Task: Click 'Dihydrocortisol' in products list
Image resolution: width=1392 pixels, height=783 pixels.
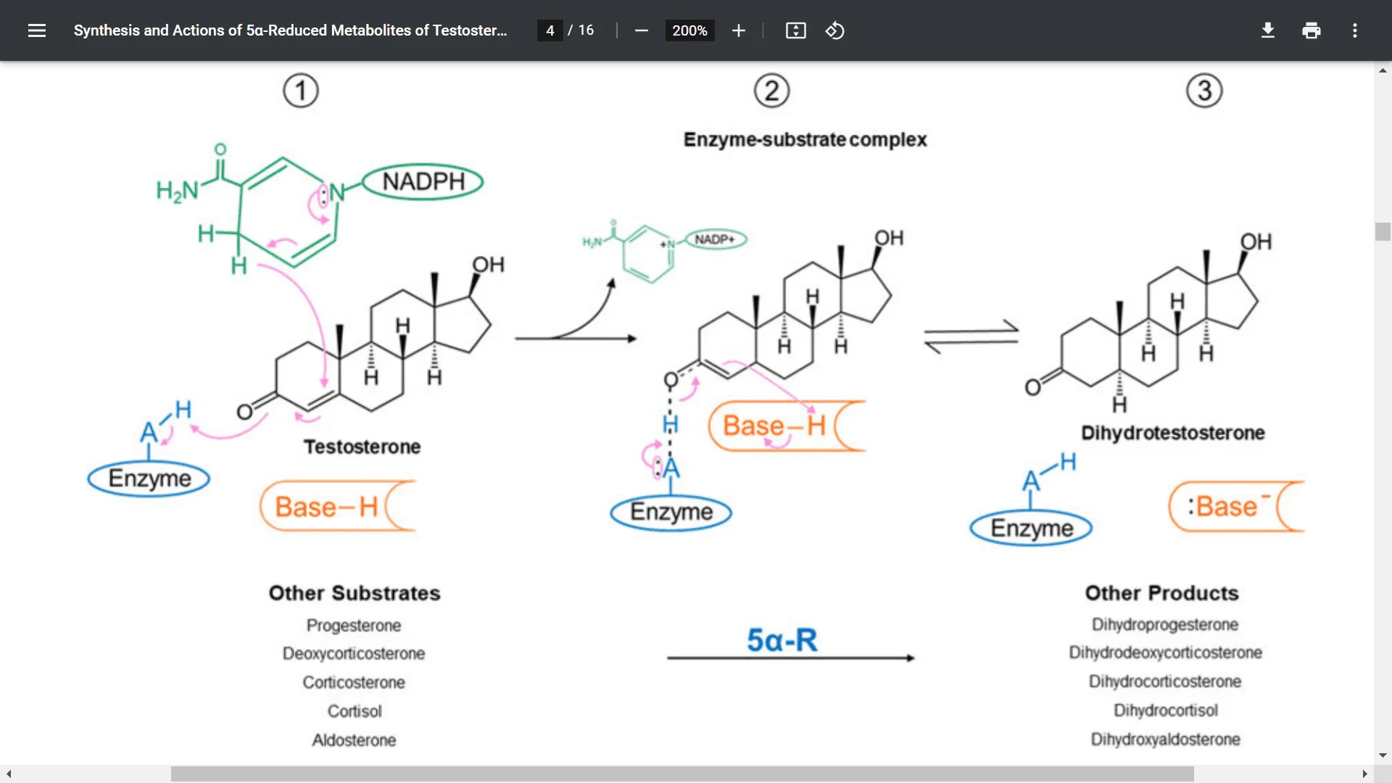Action: (x=1165, y=710)
